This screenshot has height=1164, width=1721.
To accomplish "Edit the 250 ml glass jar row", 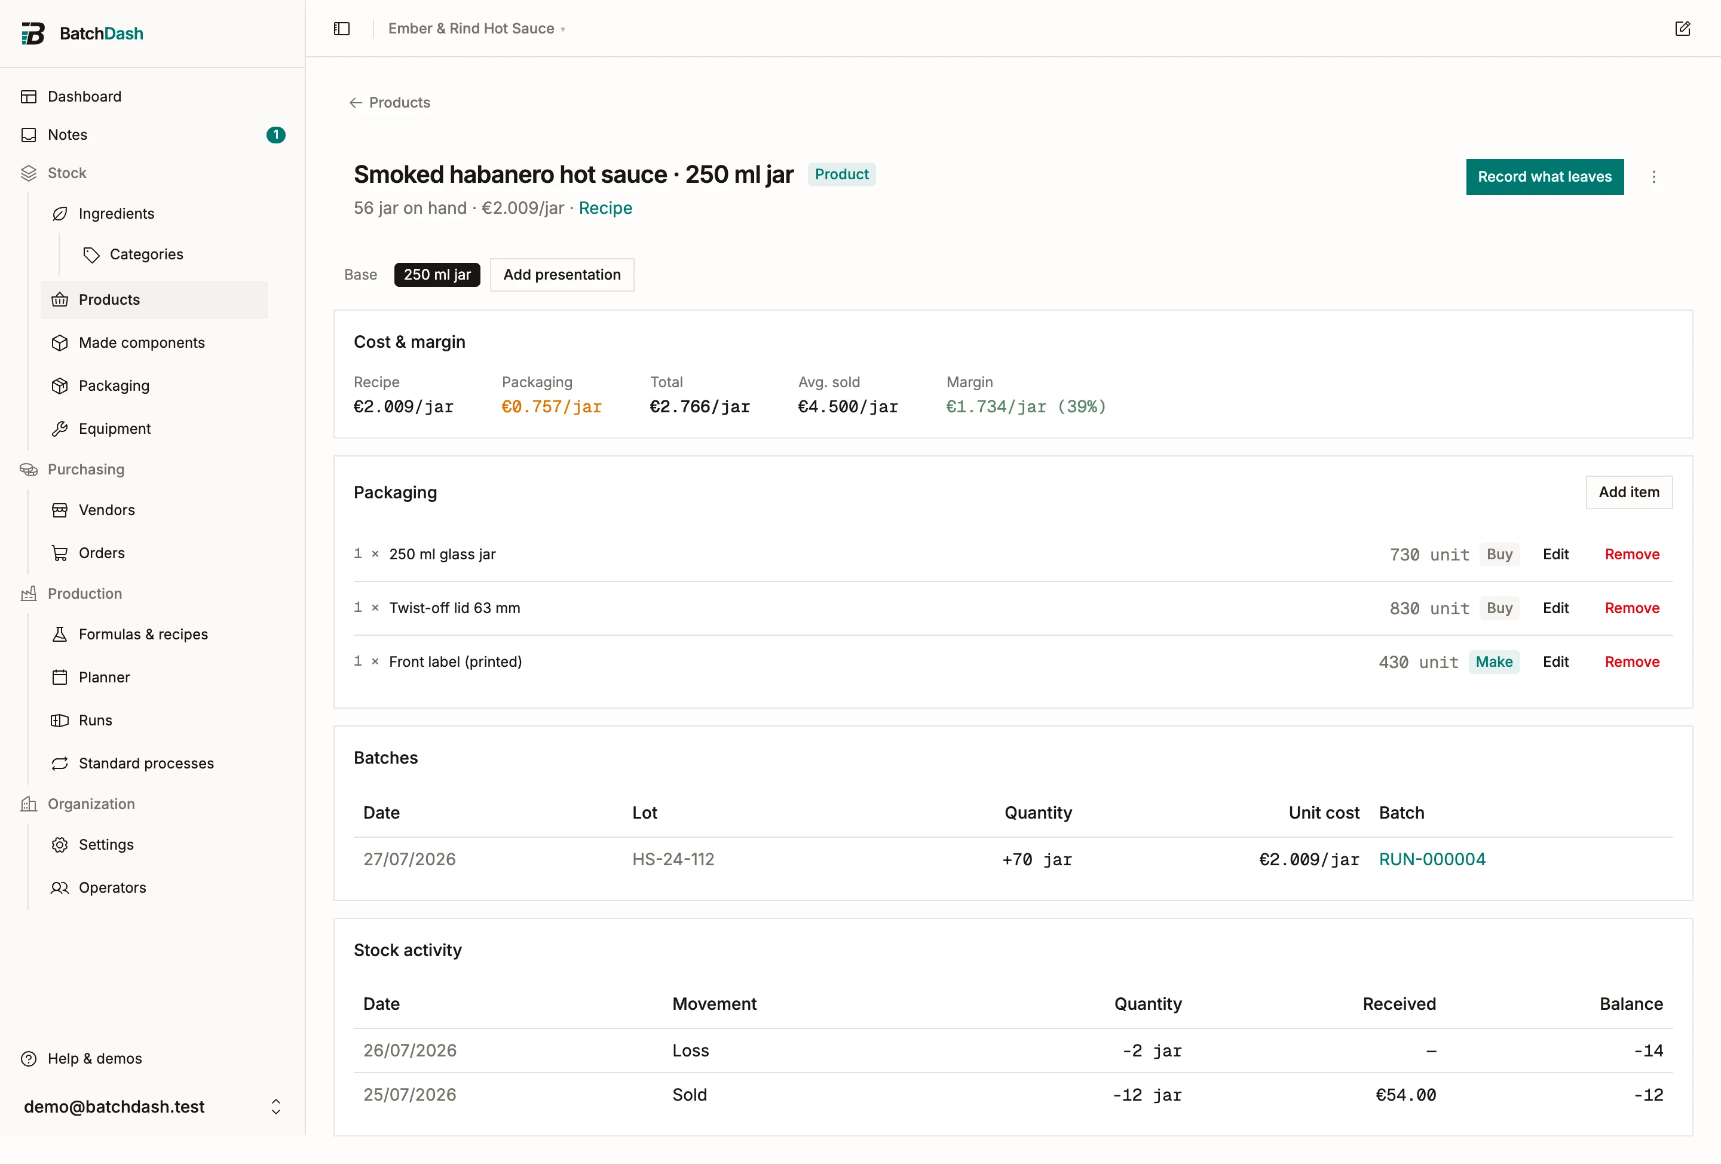I will click(x=1556, y=555).
